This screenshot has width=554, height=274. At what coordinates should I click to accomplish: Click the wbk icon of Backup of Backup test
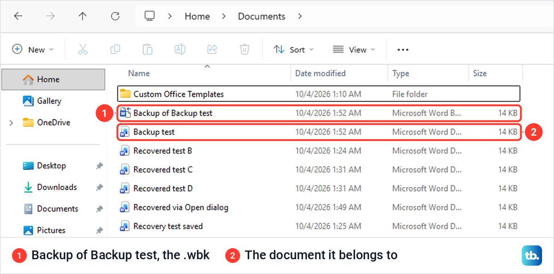125,113
